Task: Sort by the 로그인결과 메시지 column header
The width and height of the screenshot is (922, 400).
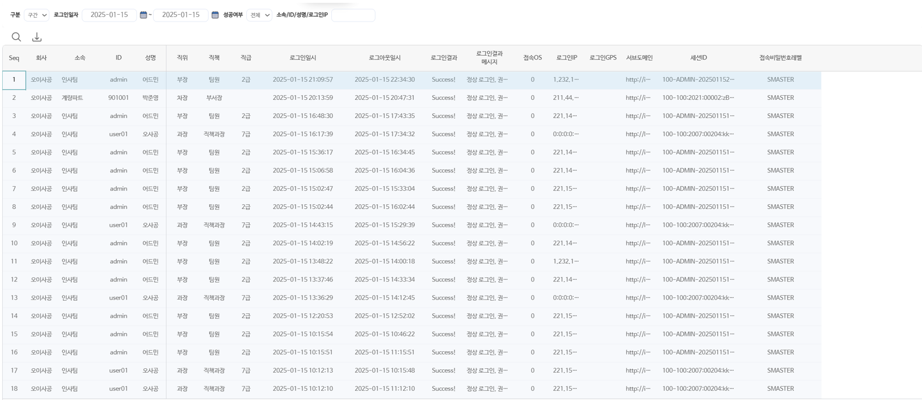Action: (x=489, y=58)
